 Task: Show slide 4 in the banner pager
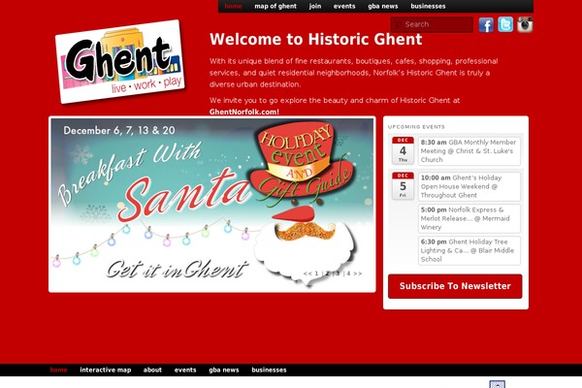tap(348, 274)
